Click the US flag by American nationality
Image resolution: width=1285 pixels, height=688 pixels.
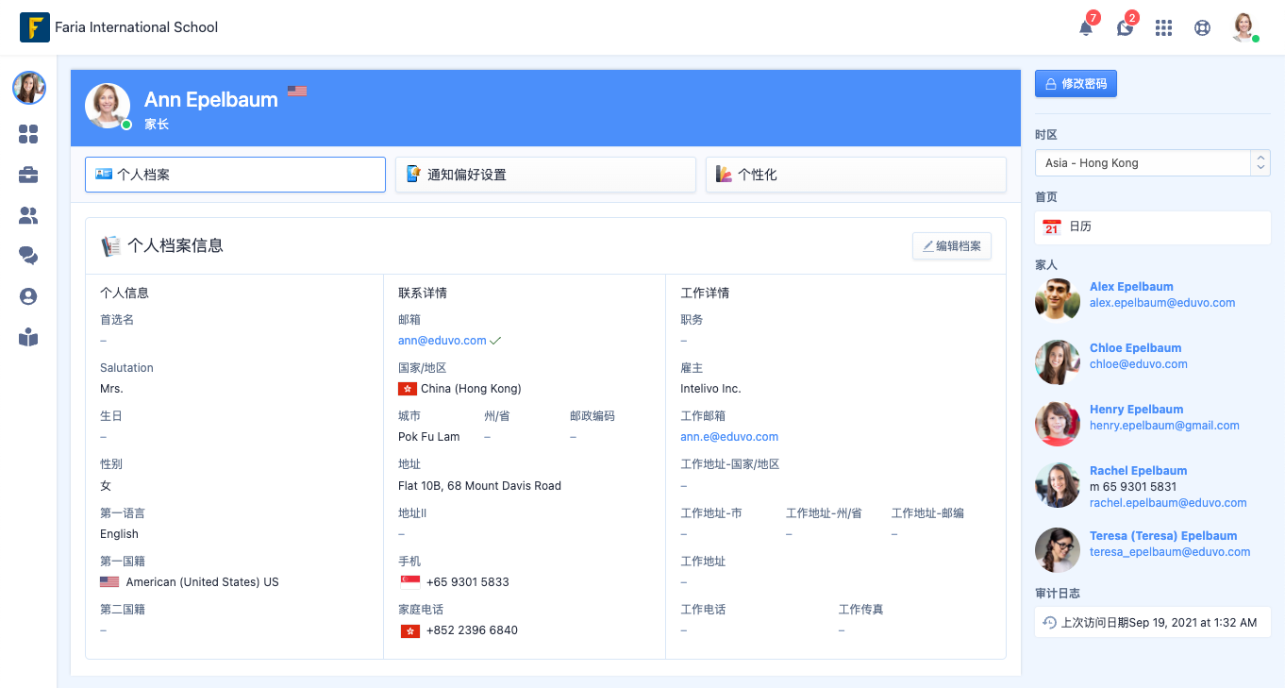click(x=109, y=582)
